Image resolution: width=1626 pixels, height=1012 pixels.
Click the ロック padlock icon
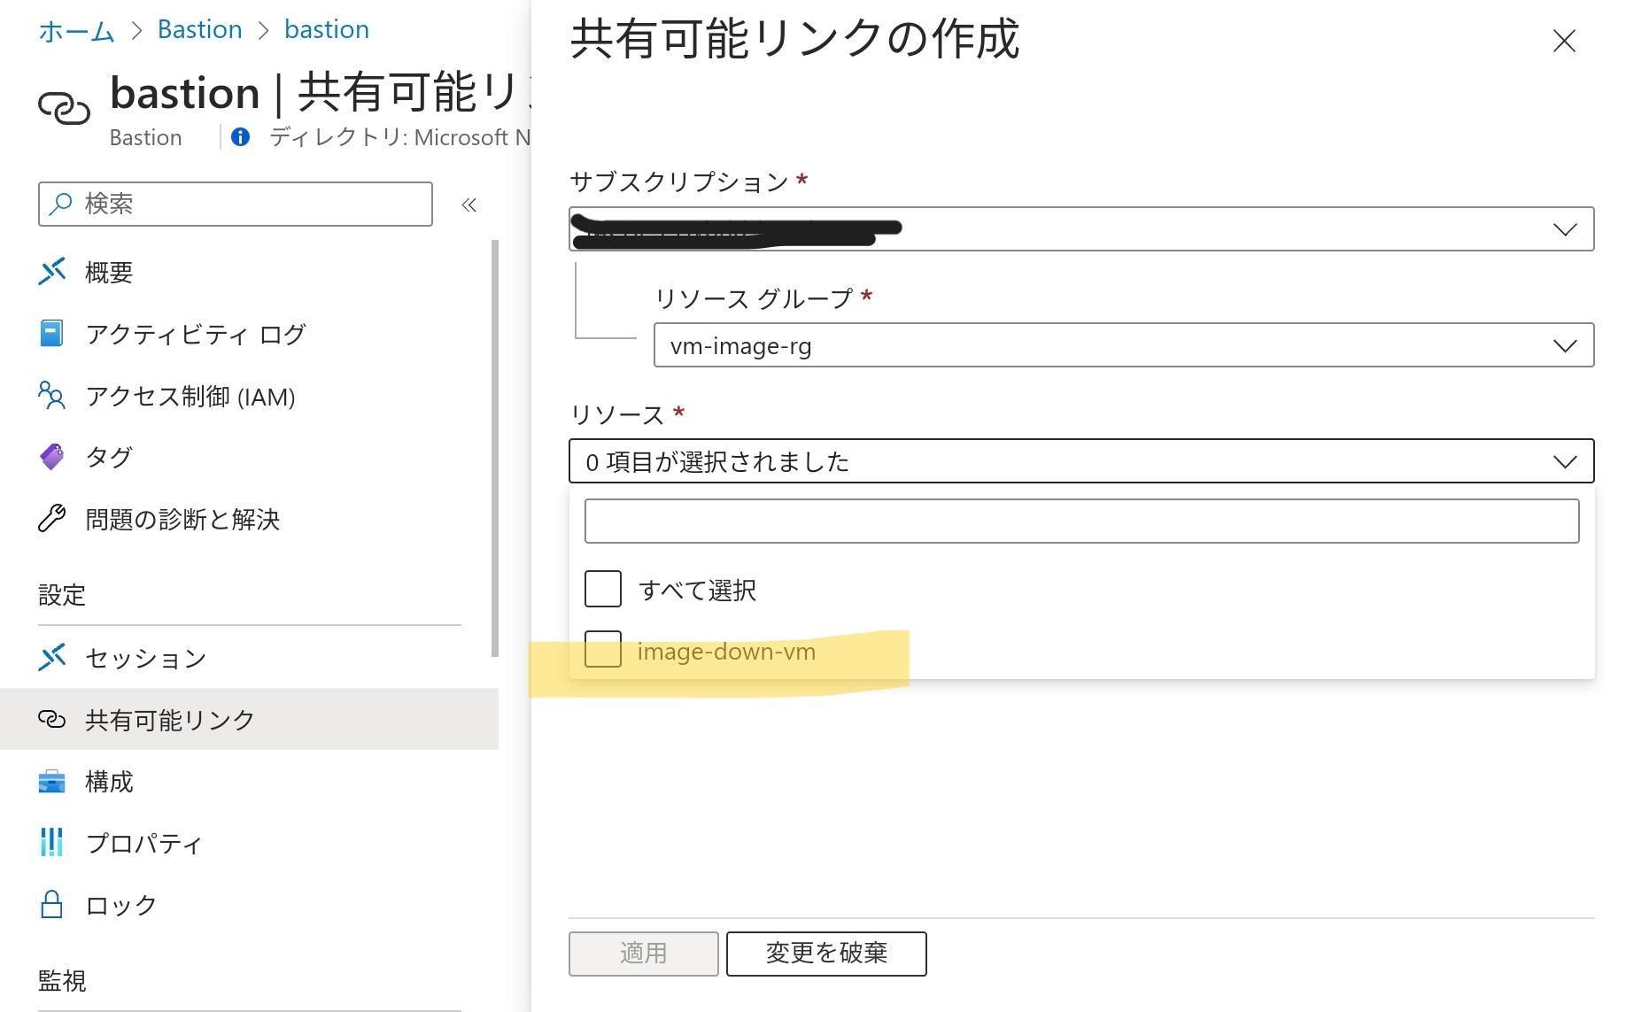pos(52,905)
